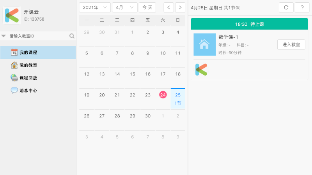Expand the classroom ID history triangle

click(x=4, y=36)
